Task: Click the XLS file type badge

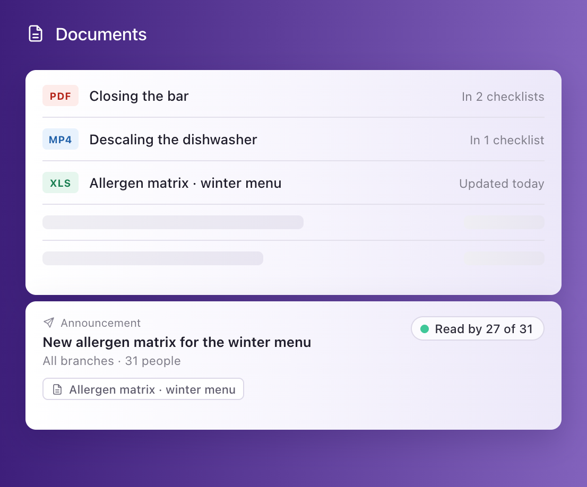Action: [x=61, y=182]
